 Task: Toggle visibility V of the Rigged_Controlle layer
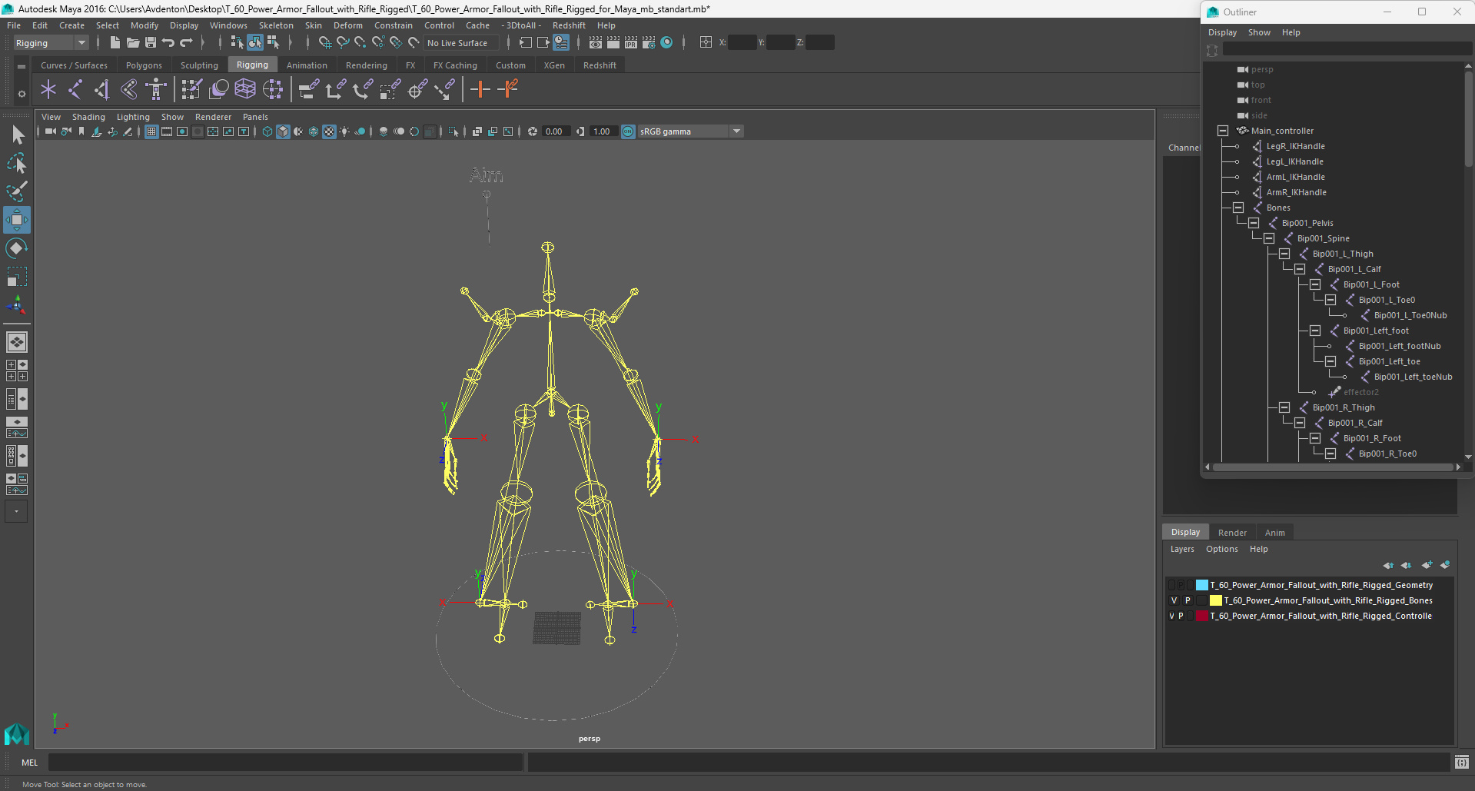(x=1171, y=617)
